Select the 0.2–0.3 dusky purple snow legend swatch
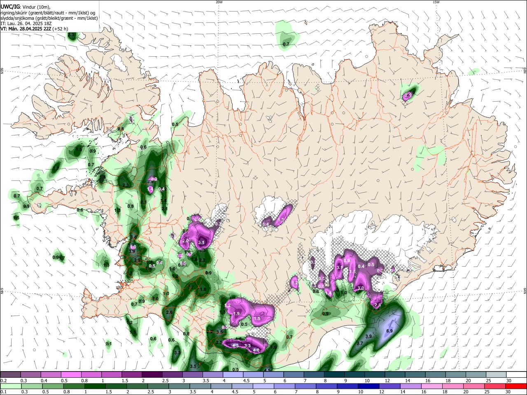Screen dimensions: 527x395 pyautogui.click(x=10, y=374)
